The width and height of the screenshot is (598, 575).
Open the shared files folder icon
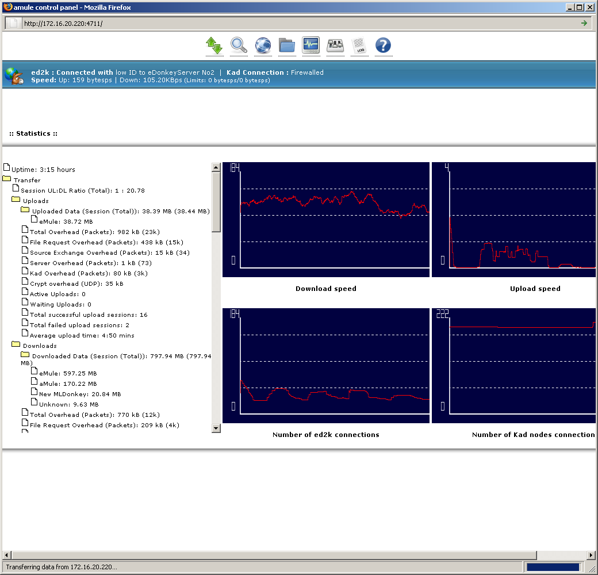[287, 46]
